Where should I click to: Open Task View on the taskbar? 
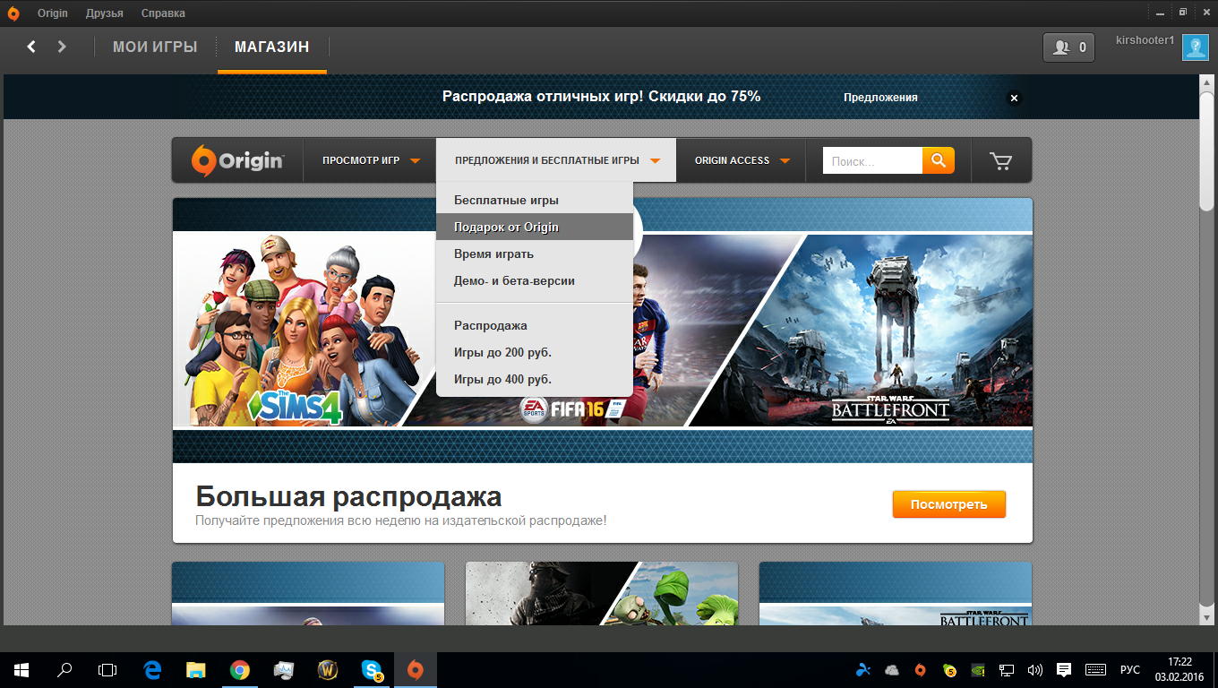tap(107, 669)
